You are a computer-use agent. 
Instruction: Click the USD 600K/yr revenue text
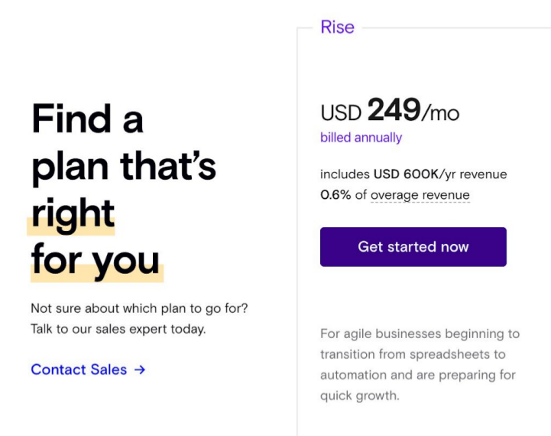click(x=439, y=174)
